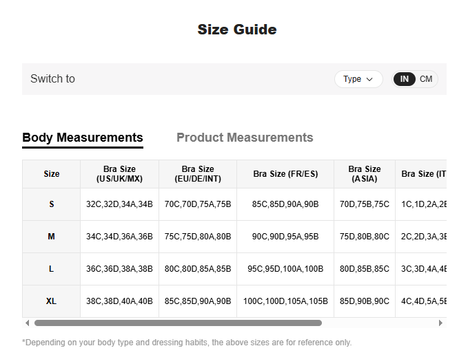
Task: Click cell 75D,80B,80C
Action: [365, 237]
